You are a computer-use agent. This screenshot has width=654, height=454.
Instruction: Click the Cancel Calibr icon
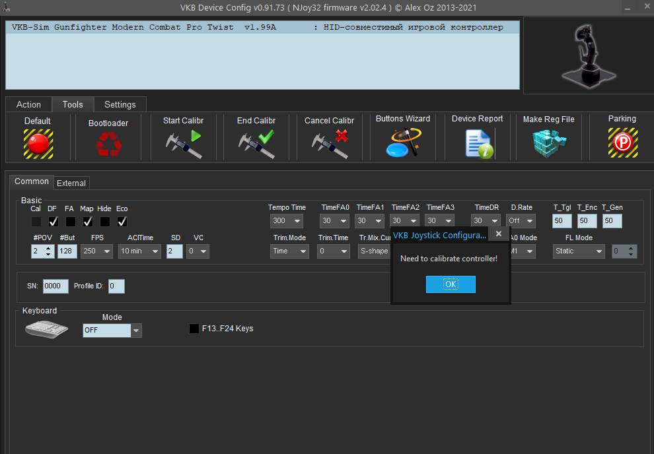tap(329, 144)
